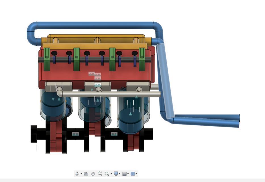This screenshot has width=265, height=182.
Task: Activate the Zoom tool
Action: coord(100,173)
